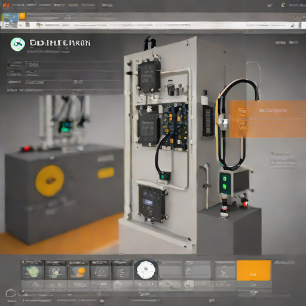This screenshot has height=306, width=306.
Task: Click the text label right of the thumbnail strip
Action: [284, 262]
